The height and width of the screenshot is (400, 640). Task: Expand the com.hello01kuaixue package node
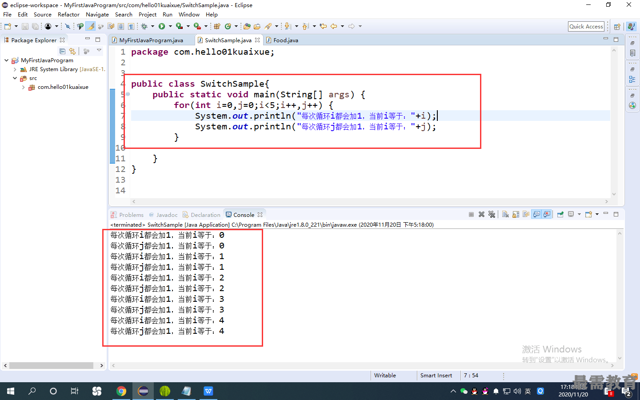point(23,87)
